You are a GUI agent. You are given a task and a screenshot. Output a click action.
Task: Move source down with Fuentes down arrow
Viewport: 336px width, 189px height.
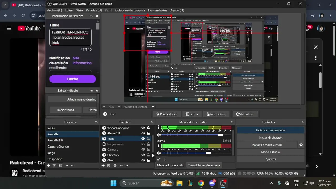point(127,166)
